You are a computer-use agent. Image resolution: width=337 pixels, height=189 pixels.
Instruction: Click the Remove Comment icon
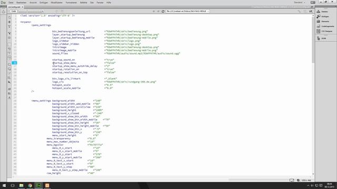[x=9, y=69]
